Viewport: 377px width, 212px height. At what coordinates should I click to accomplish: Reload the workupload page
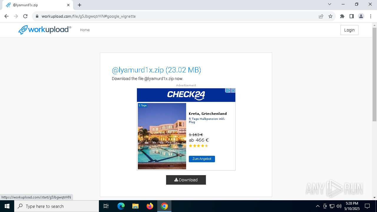(x=25, y=16)
